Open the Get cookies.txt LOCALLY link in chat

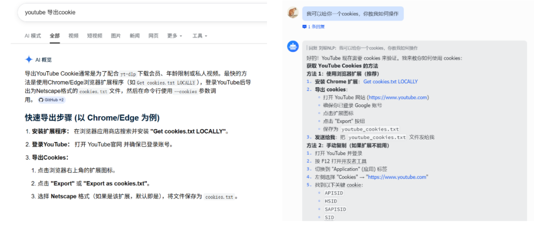tap(391, 82)
